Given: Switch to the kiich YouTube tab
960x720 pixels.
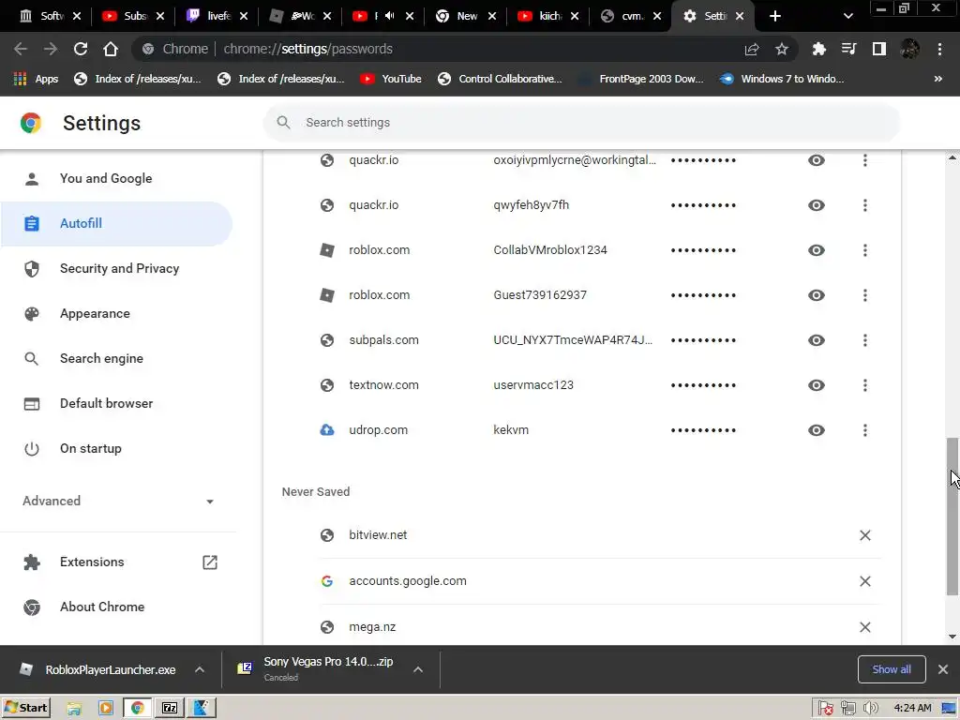Looking at the screenshot, I should pyautogui.click(x=547, y=16).
